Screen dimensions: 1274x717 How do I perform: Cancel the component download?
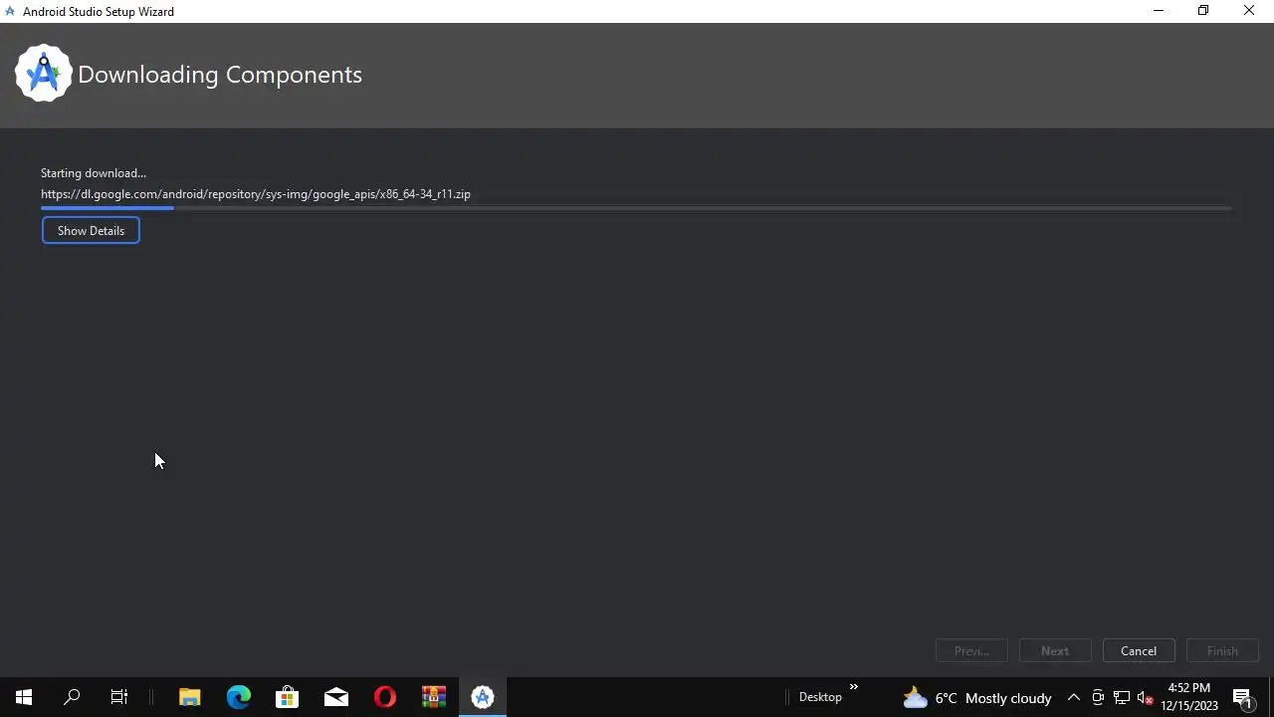coord(1139,650)
